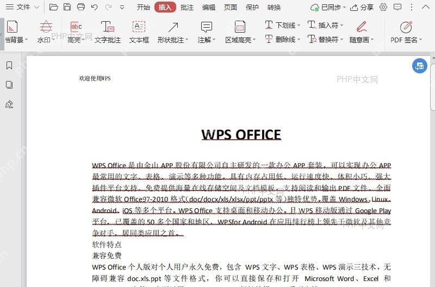Expand the 下划线 dropdown arrow
The width and height of the screenshot is (435, 287).
click(299, 25)
